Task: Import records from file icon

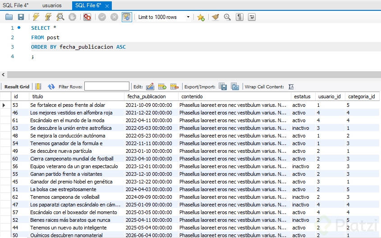Action: (235, 87)
